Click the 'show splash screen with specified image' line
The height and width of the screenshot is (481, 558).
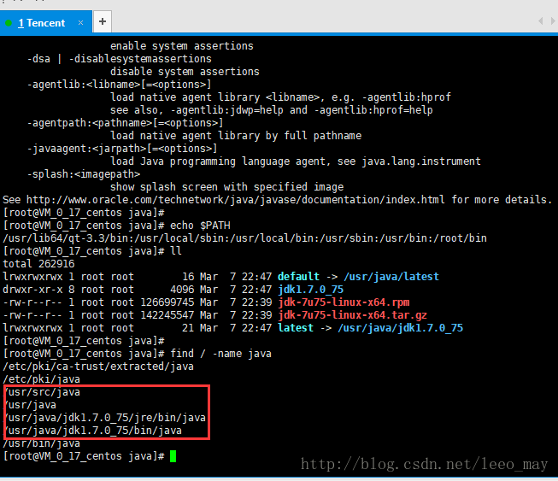[227, 187]
